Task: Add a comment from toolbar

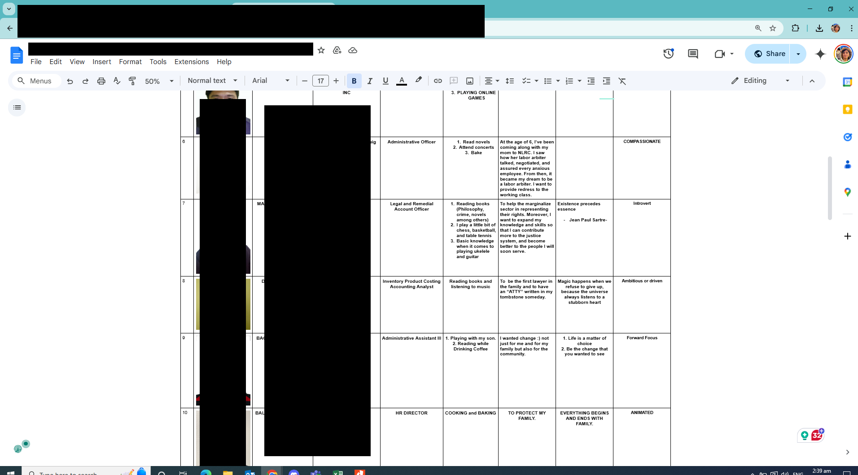Action: (454, 81)
